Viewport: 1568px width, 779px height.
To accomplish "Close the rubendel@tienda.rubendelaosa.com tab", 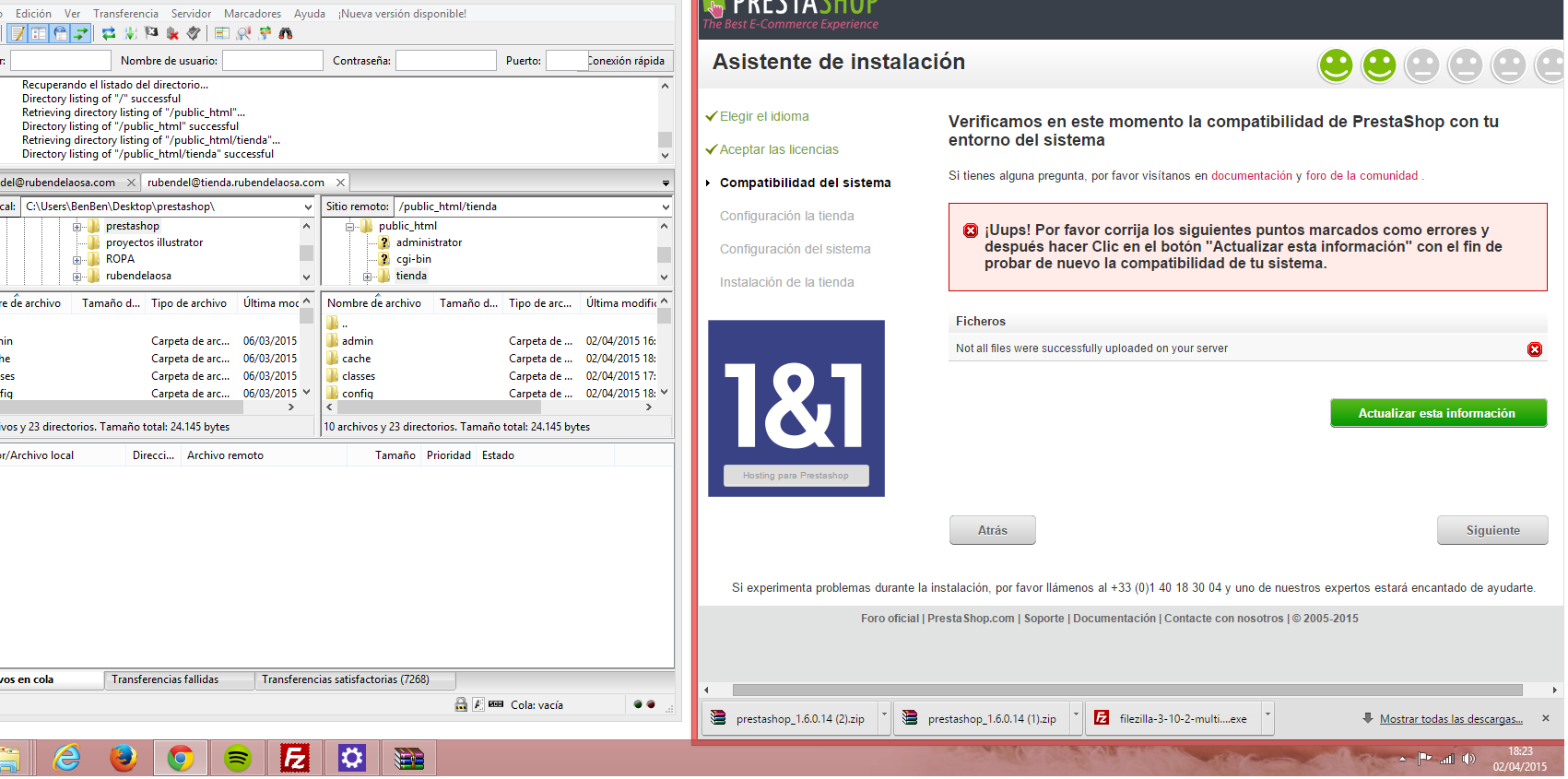I will (340, 183).
